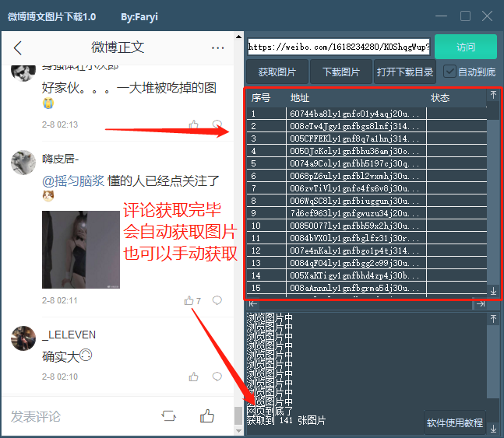This screenshot has width=504, height=438.
Task: Click the 访问 button
Action: coord(466,47)
